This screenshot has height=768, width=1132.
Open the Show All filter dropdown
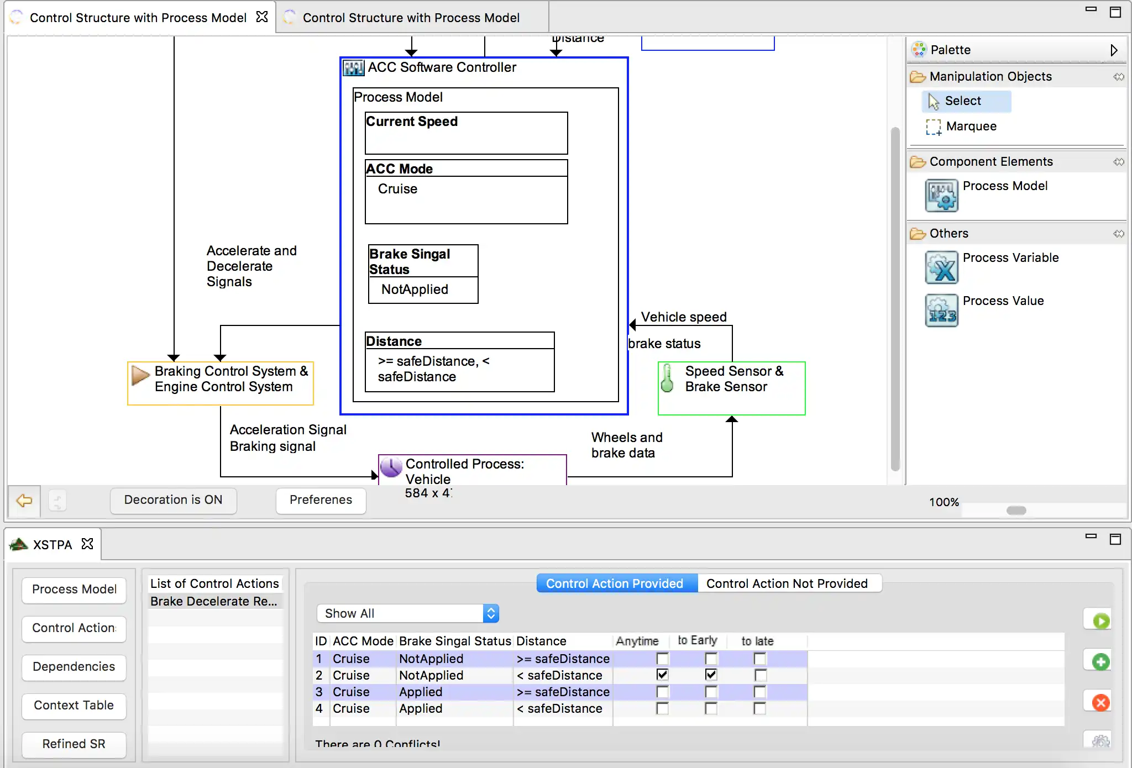tap(408, 613)
